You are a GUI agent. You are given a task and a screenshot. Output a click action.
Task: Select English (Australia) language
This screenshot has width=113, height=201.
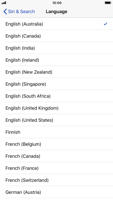56,24
